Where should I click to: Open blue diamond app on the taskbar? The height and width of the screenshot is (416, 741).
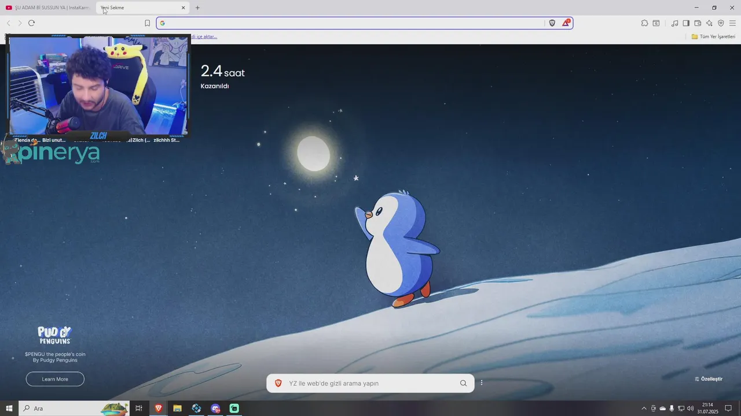(x=196, y=408)
